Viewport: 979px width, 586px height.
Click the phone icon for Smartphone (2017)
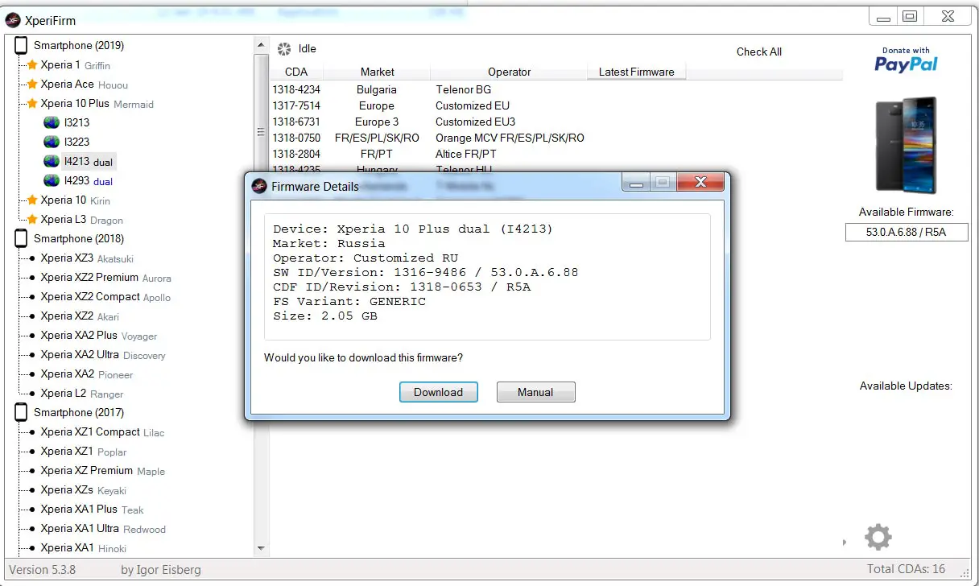[21, 413]
